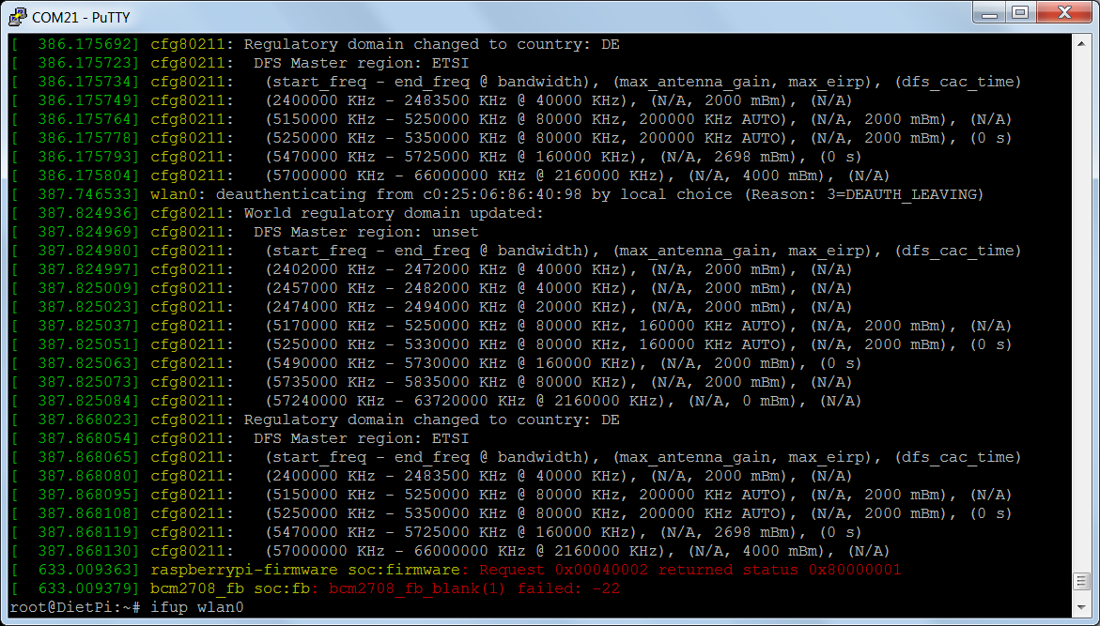Click the text 2457000 KHz - 2482000 KHz
1100x626 pixels.
pos(389,288)
